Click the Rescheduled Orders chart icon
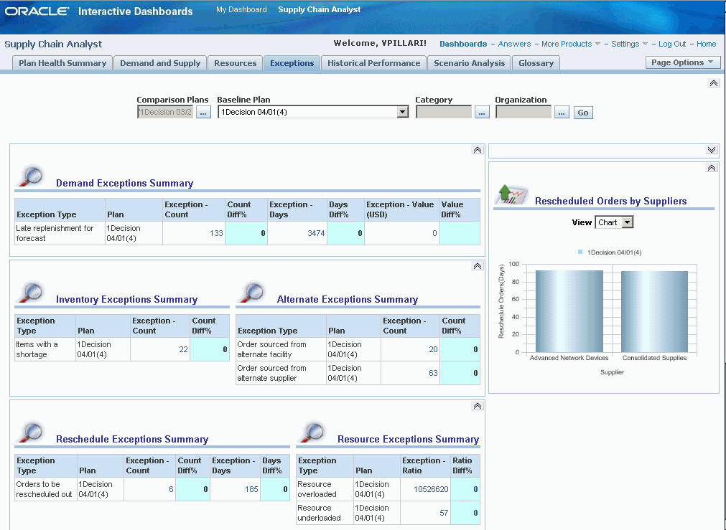The width and height of the screenshot is (726, 530). (x=511, y=194)
